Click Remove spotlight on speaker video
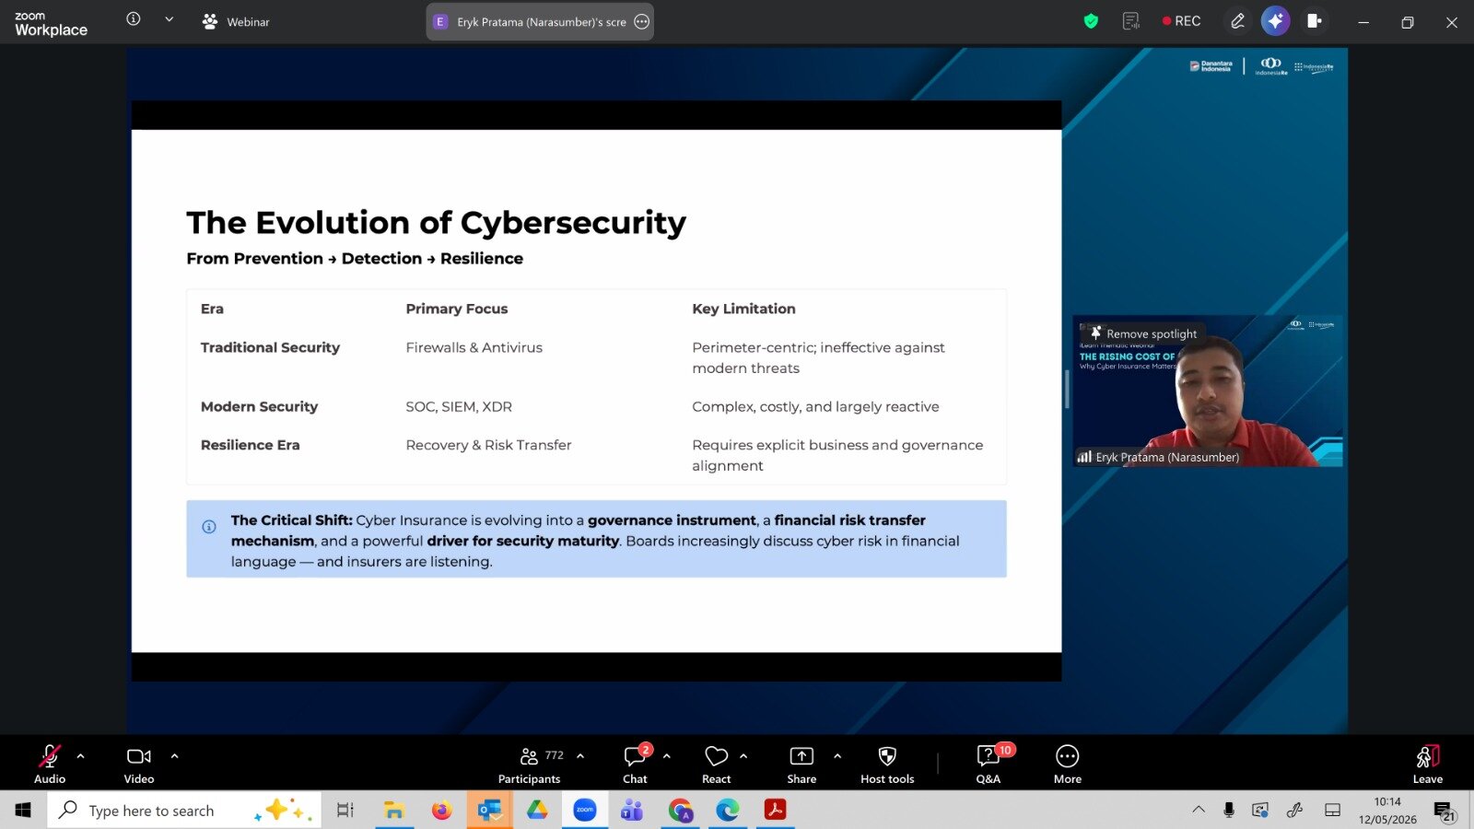 1143,333
